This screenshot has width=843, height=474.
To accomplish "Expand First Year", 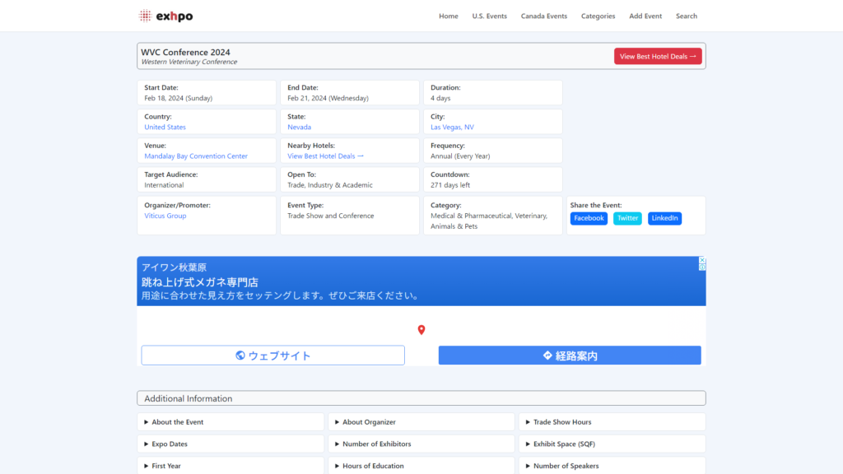I will point(231,466).
